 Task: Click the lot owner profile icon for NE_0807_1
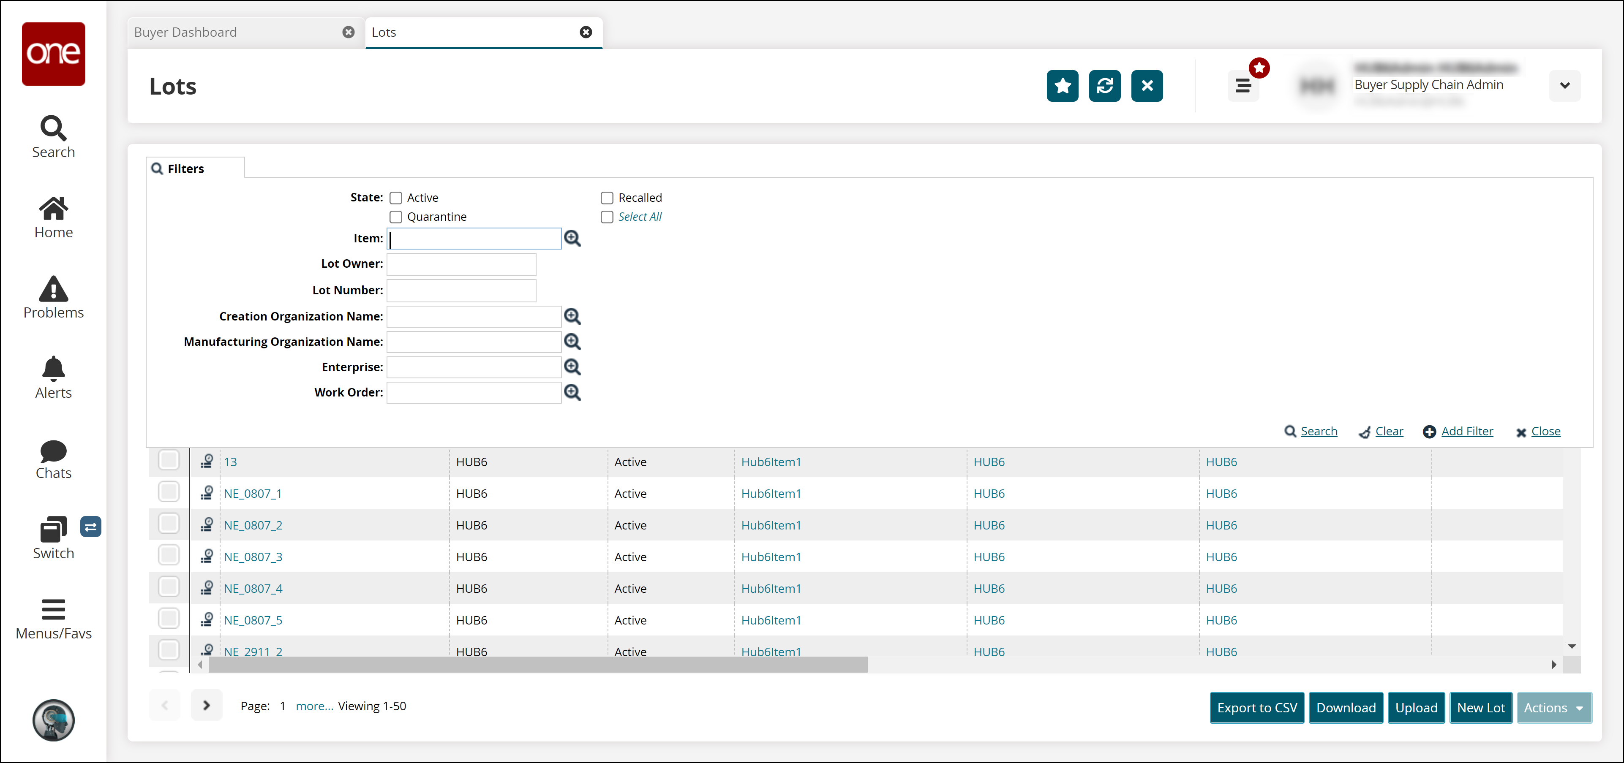pos(208,493)
